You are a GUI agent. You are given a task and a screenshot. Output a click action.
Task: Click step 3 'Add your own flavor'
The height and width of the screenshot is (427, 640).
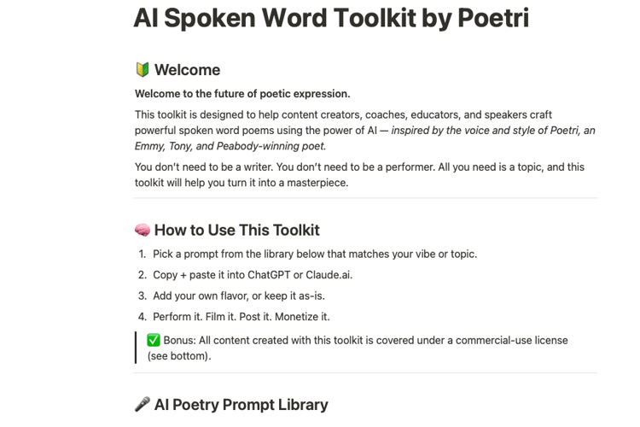239,295
